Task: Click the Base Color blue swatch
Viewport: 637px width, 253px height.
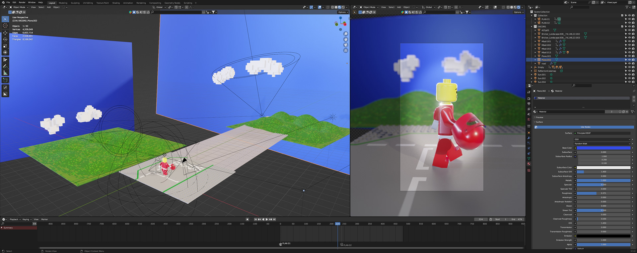Action: 603,148
